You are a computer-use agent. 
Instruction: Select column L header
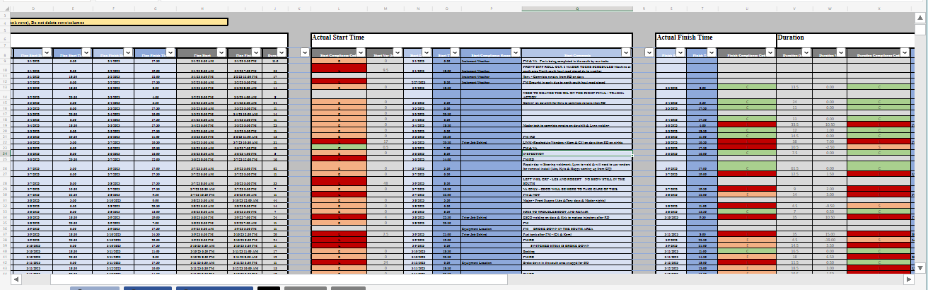coord(339,10)
